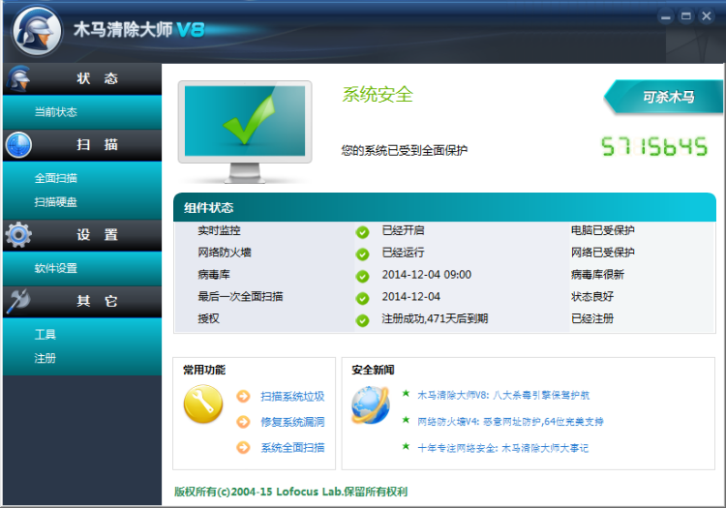The image size is (726, 508).
Task: Click the green check next to 网络防火墙 status
Action: 362,254
